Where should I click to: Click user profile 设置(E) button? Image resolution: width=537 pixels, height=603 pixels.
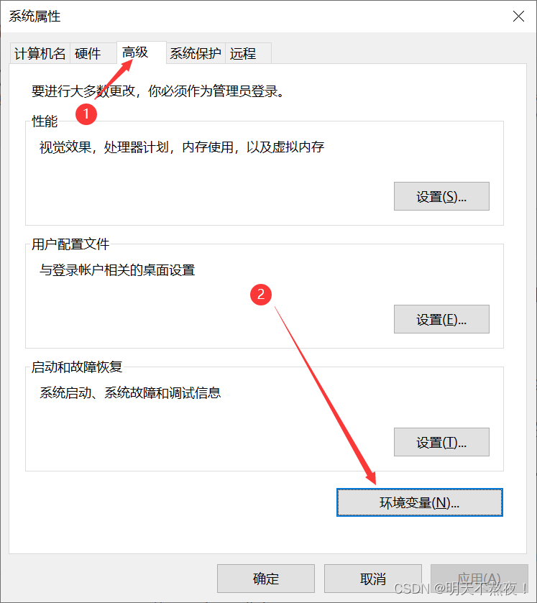pyautogui.click(x=441, y=319)
